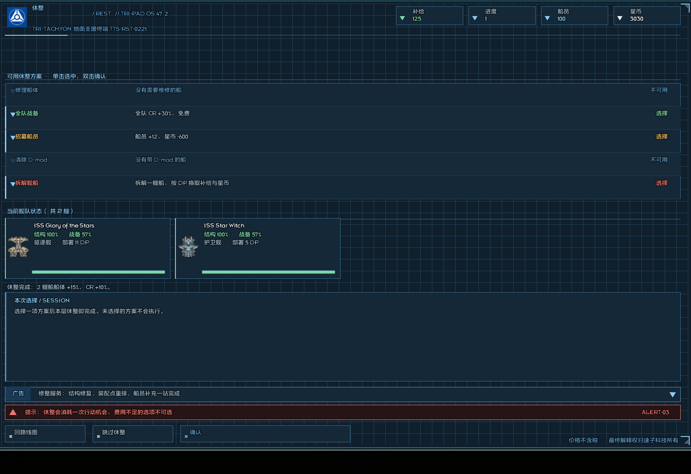Click 不可用 on the 清除 D-mod row
Image resolution: width=691 pixels, height=474 pixels.
[x=659, y=160]
